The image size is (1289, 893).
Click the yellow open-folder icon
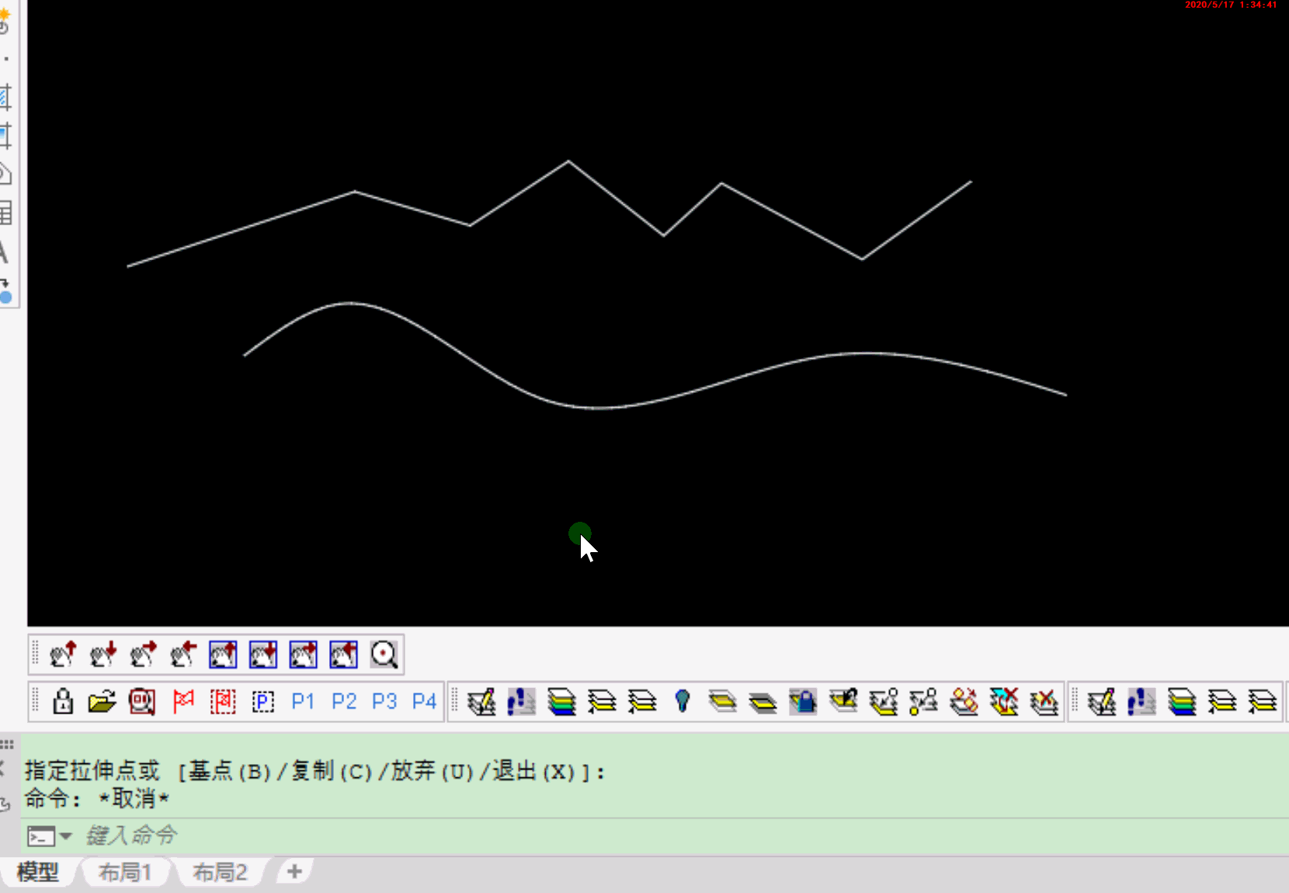tap(102, 701)
